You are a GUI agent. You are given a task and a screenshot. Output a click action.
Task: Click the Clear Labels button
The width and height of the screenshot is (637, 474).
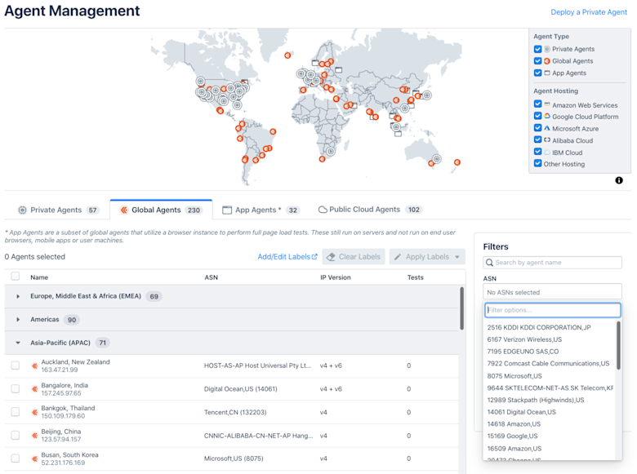(x=354, y=257)
